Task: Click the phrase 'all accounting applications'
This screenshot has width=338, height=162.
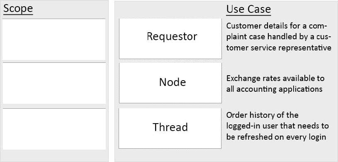Action: [275, 89]
